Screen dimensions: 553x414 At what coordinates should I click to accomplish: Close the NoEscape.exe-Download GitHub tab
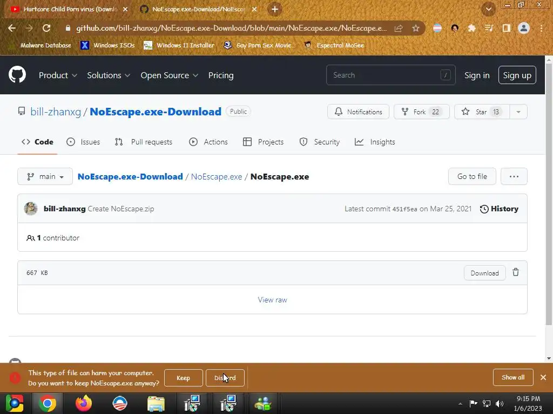pyautogui.click(x=254, y=9)
